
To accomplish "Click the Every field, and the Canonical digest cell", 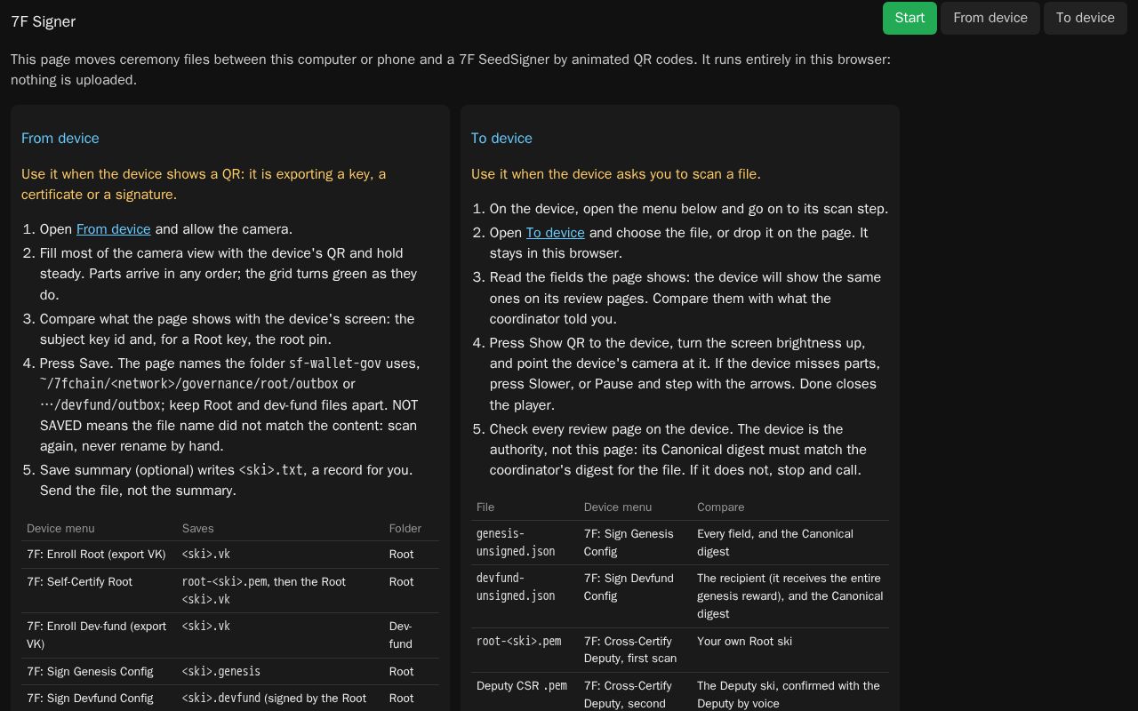I will pos(790,542).
